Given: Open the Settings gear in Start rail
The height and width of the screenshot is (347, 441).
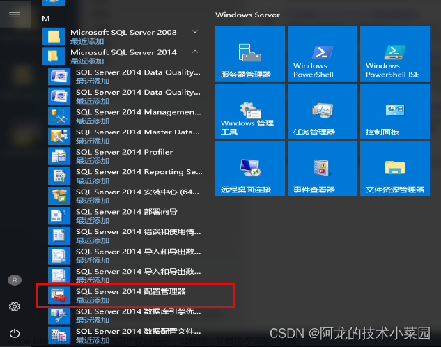Looking at the screenshot, I should point(15,307).
